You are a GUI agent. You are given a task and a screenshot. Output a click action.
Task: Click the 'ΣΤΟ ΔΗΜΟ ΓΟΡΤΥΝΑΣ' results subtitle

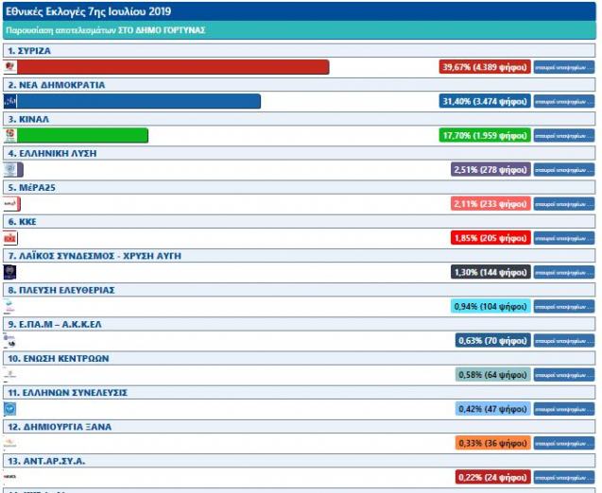point(162,30)
